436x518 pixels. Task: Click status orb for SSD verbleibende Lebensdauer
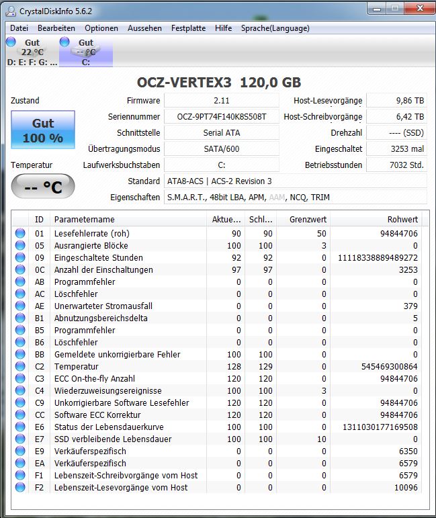point(20,439)
